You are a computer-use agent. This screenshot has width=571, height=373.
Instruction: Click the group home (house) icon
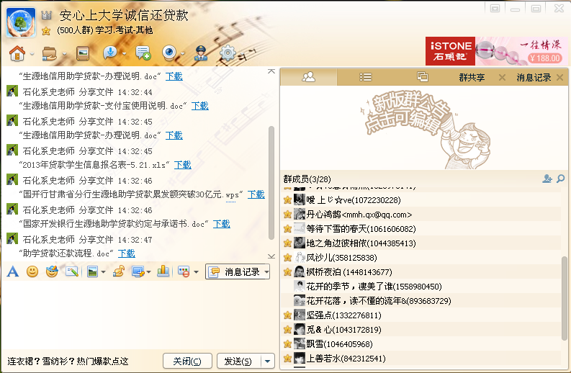tap(16, 53)
